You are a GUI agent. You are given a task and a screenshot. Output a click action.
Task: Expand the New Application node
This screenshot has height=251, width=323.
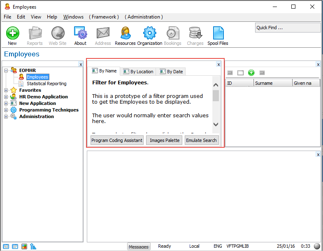[x=6, y=103]
